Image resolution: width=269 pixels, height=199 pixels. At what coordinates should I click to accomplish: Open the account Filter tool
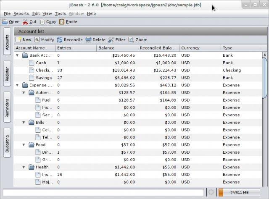[117, 40]
